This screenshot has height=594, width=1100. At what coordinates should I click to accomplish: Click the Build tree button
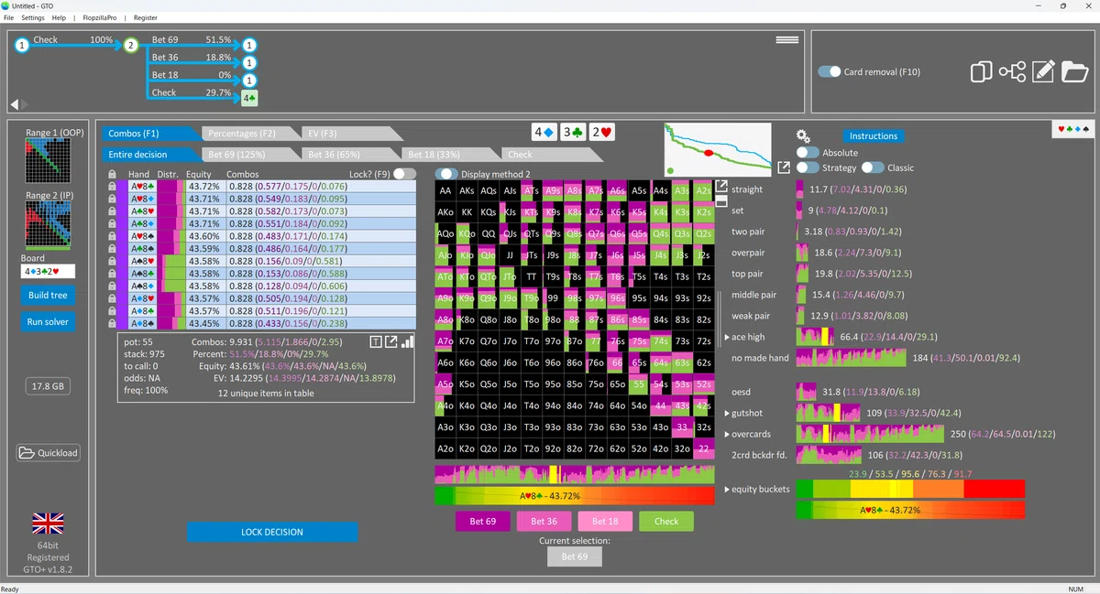pos(48,295)
